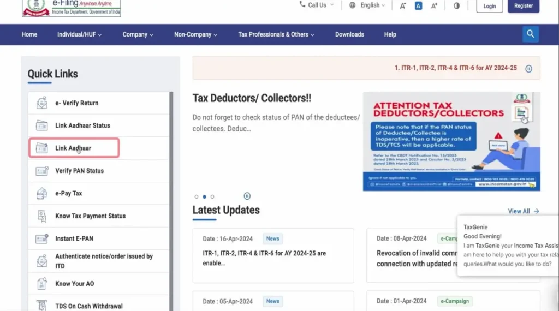Expand the Individual/HUF dropdown menu
The width and height of the screenshot is (559, 311).
[79, 34]
